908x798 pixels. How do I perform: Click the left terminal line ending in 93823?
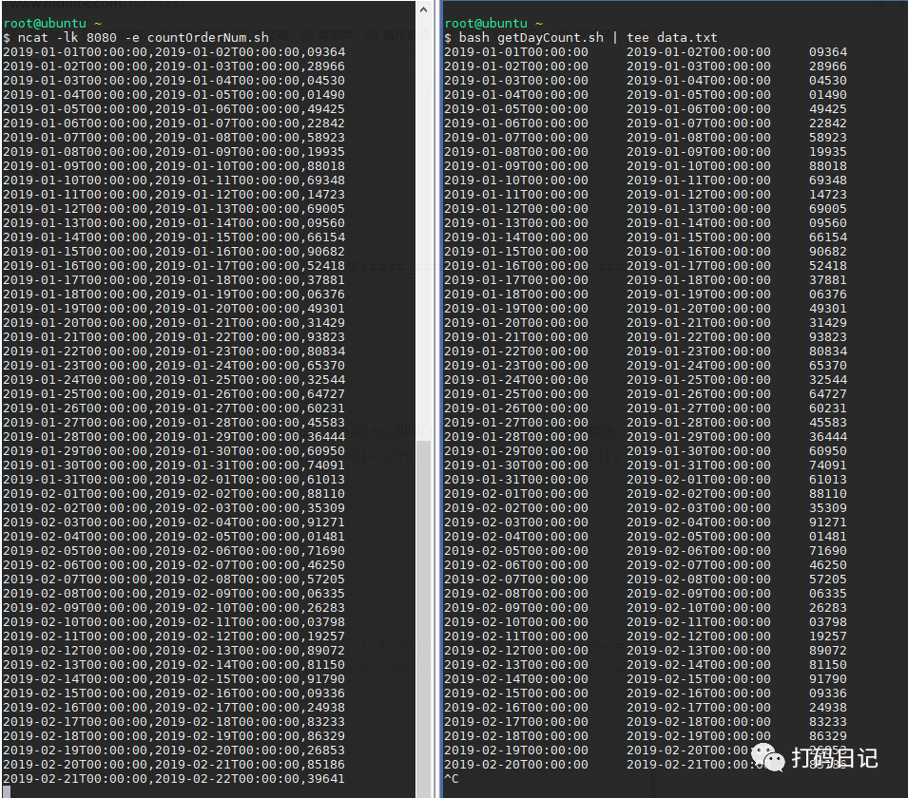(174, 337)
